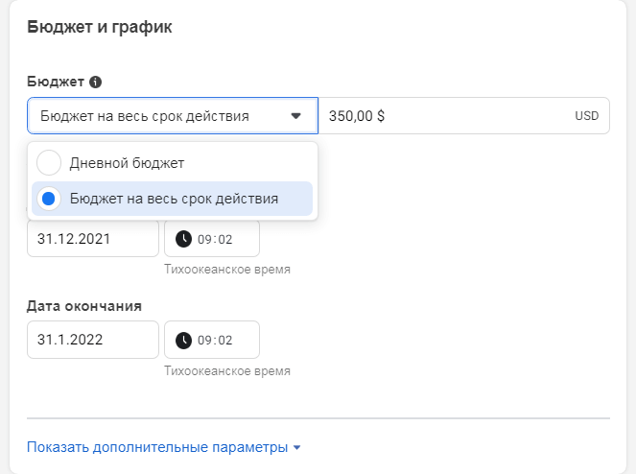Pick Бюджет на весь срок действия list entry

[174, 199]
